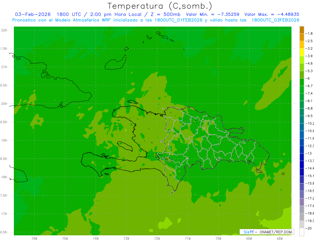The height and width of the screenshot is (242, 314).
Task: Click the blue legend swatch between -13 and -13.7
Action: coord(302,157)
